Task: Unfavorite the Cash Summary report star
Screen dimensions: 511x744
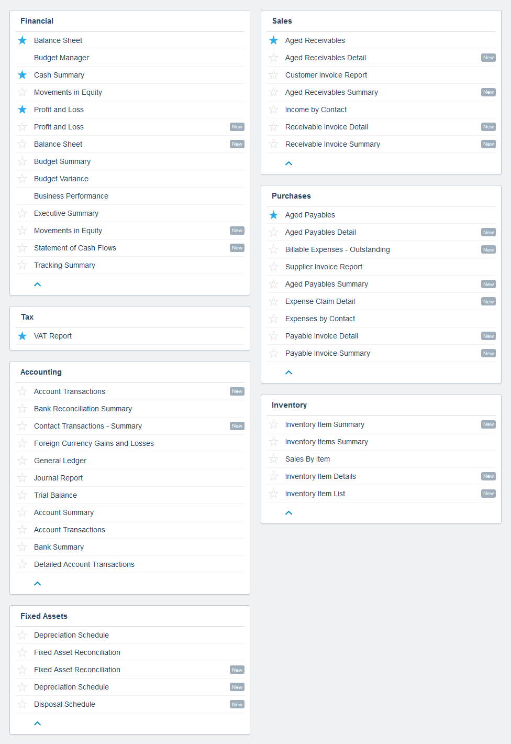Action: click(x=22, y=75)
